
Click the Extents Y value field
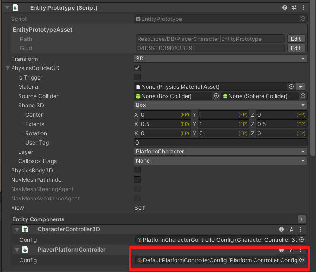tap(223, 124)
